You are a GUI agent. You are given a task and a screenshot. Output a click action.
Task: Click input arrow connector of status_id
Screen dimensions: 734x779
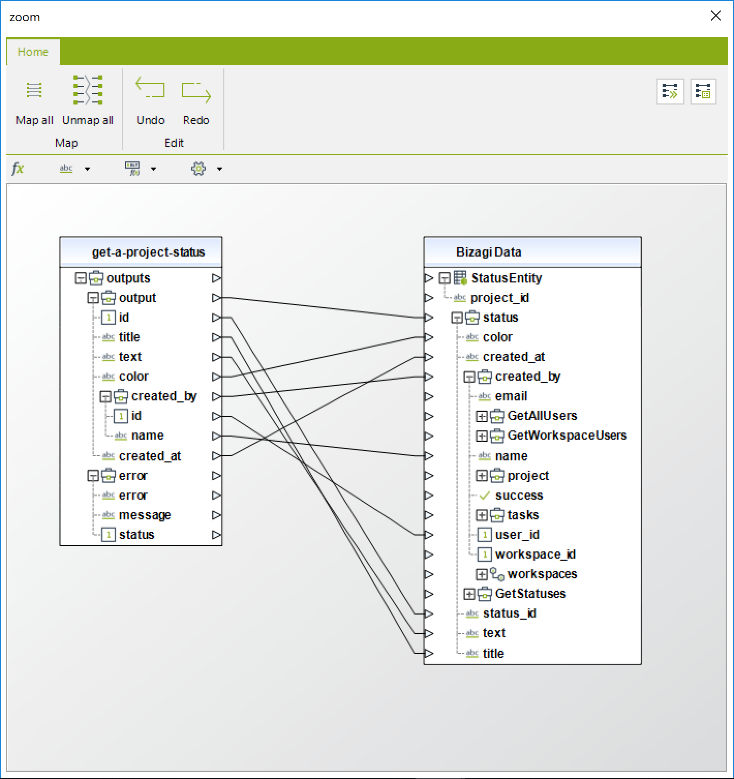click(429, 613)
